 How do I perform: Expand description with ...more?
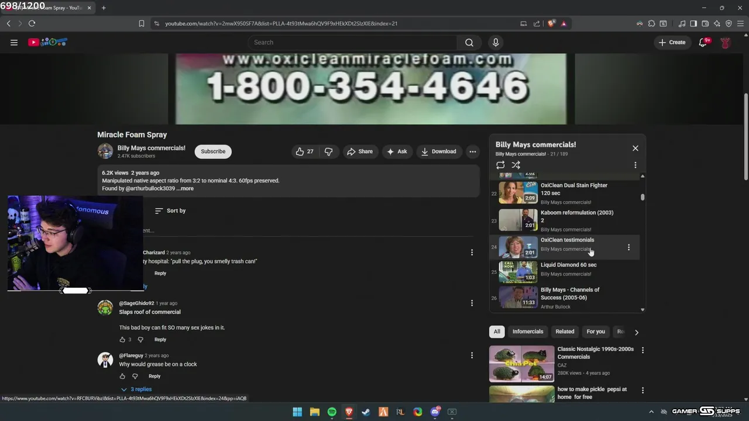[185, 188]
